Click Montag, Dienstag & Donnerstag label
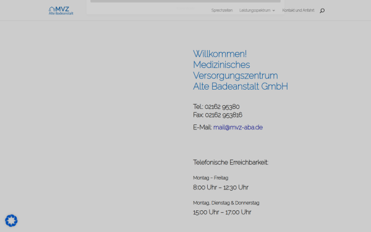The height and width of the screenshot is (232, 371). pos(226,203)
